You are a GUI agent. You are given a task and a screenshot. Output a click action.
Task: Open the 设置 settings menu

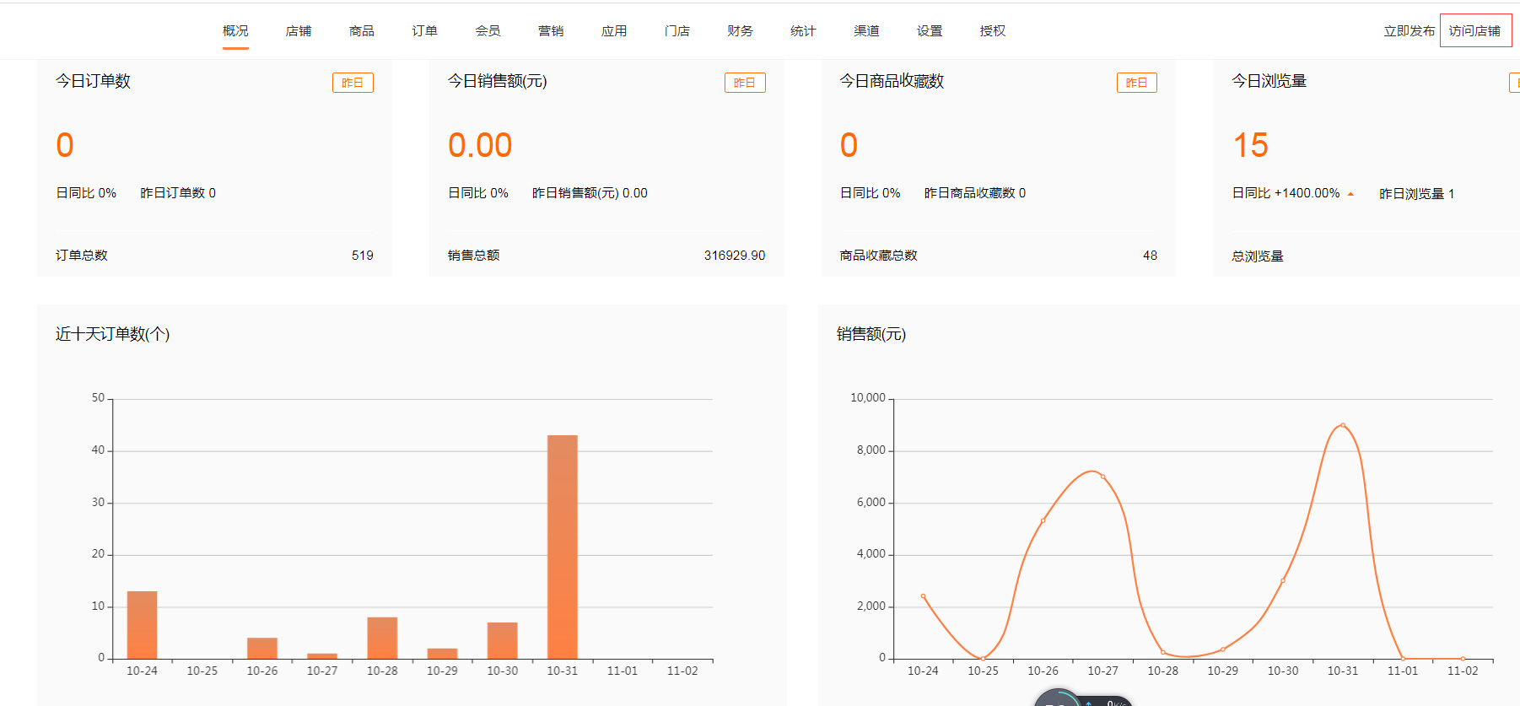(930, 31)
